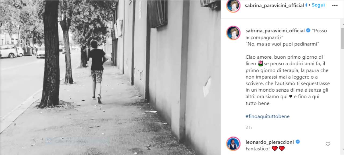Click verified badge next to leonardo_pieraccioni
Image resolution: width=344 pixels, height=155 pixels.
coord(298,142)
